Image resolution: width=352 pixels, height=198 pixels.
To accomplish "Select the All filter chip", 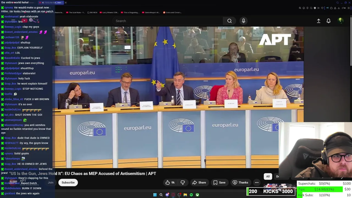I will point(268,176).
